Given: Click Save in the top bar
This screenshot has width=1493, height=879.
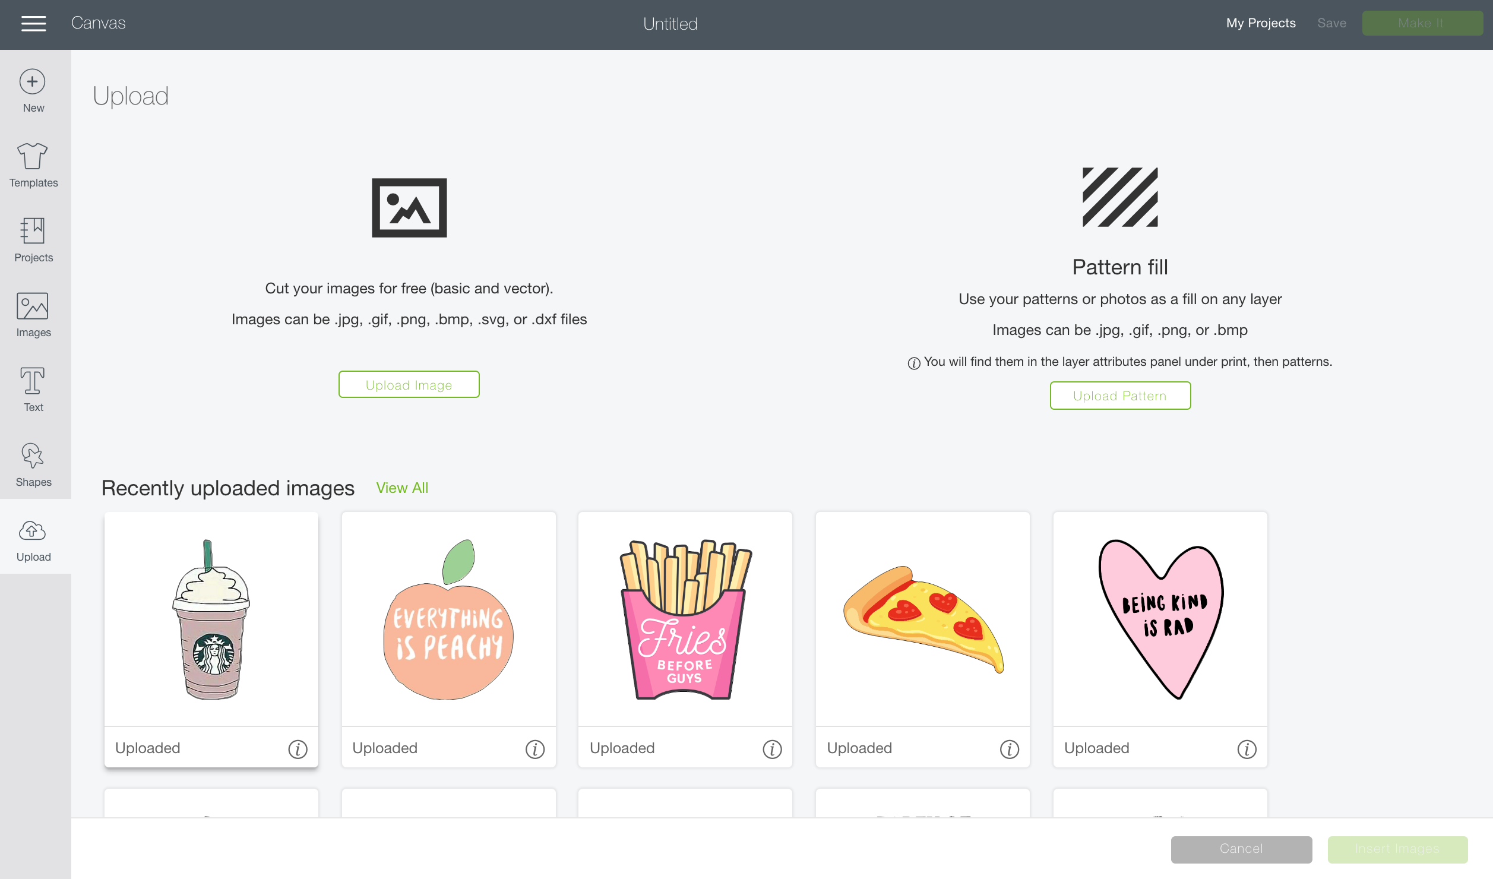Looking at the screenshot, I should pos(1331,23).
